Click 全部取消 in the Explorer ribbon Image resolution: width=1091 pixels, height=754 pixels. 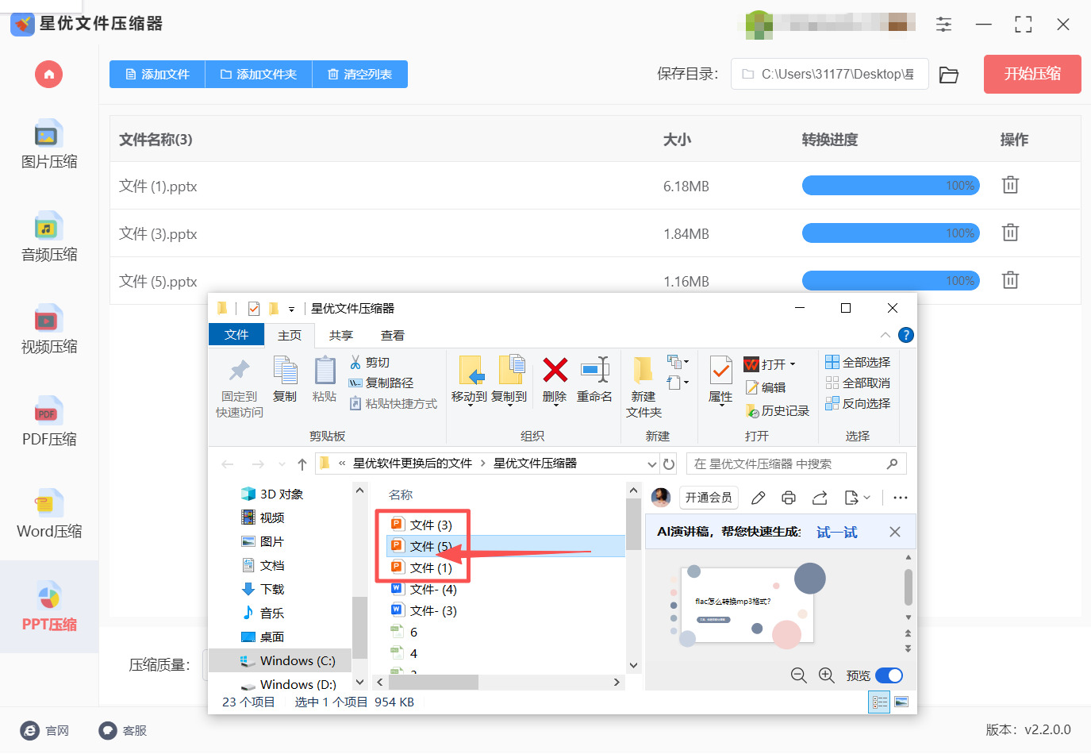[x=858, y=383]
